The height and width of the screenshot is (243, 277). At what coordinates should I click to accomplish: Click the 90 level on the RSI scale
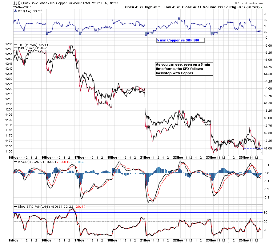click(265, 14)
